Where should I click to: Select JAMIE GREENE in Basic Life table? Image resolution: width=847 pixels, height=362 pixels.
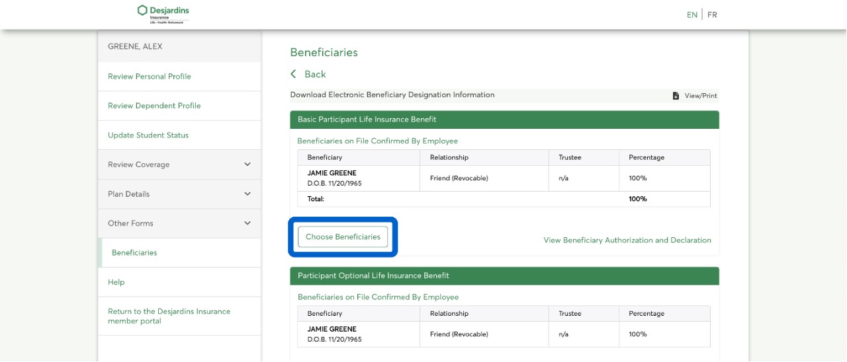pyautogui.click(x=332, y=173)
